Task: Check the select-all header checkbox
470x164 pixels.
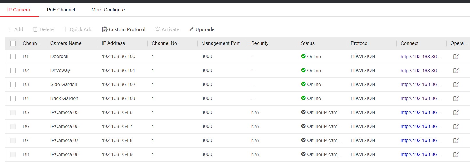Action: point(13,43)
